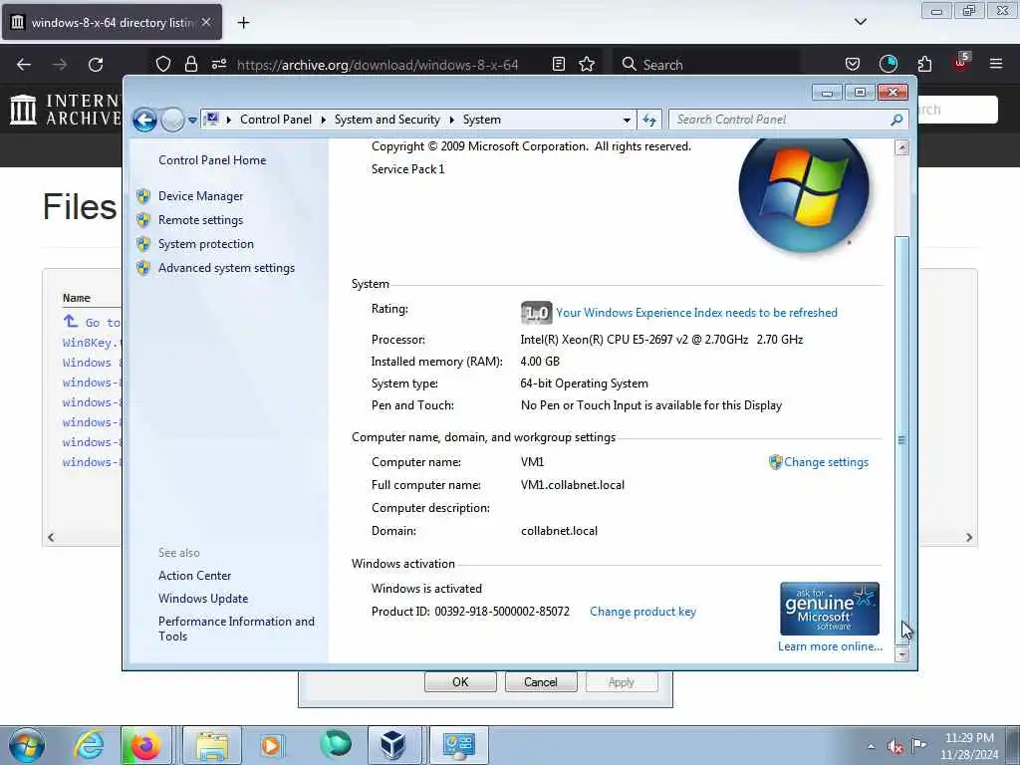Launch Internet Explorer from taskbar

coord(89,745)
